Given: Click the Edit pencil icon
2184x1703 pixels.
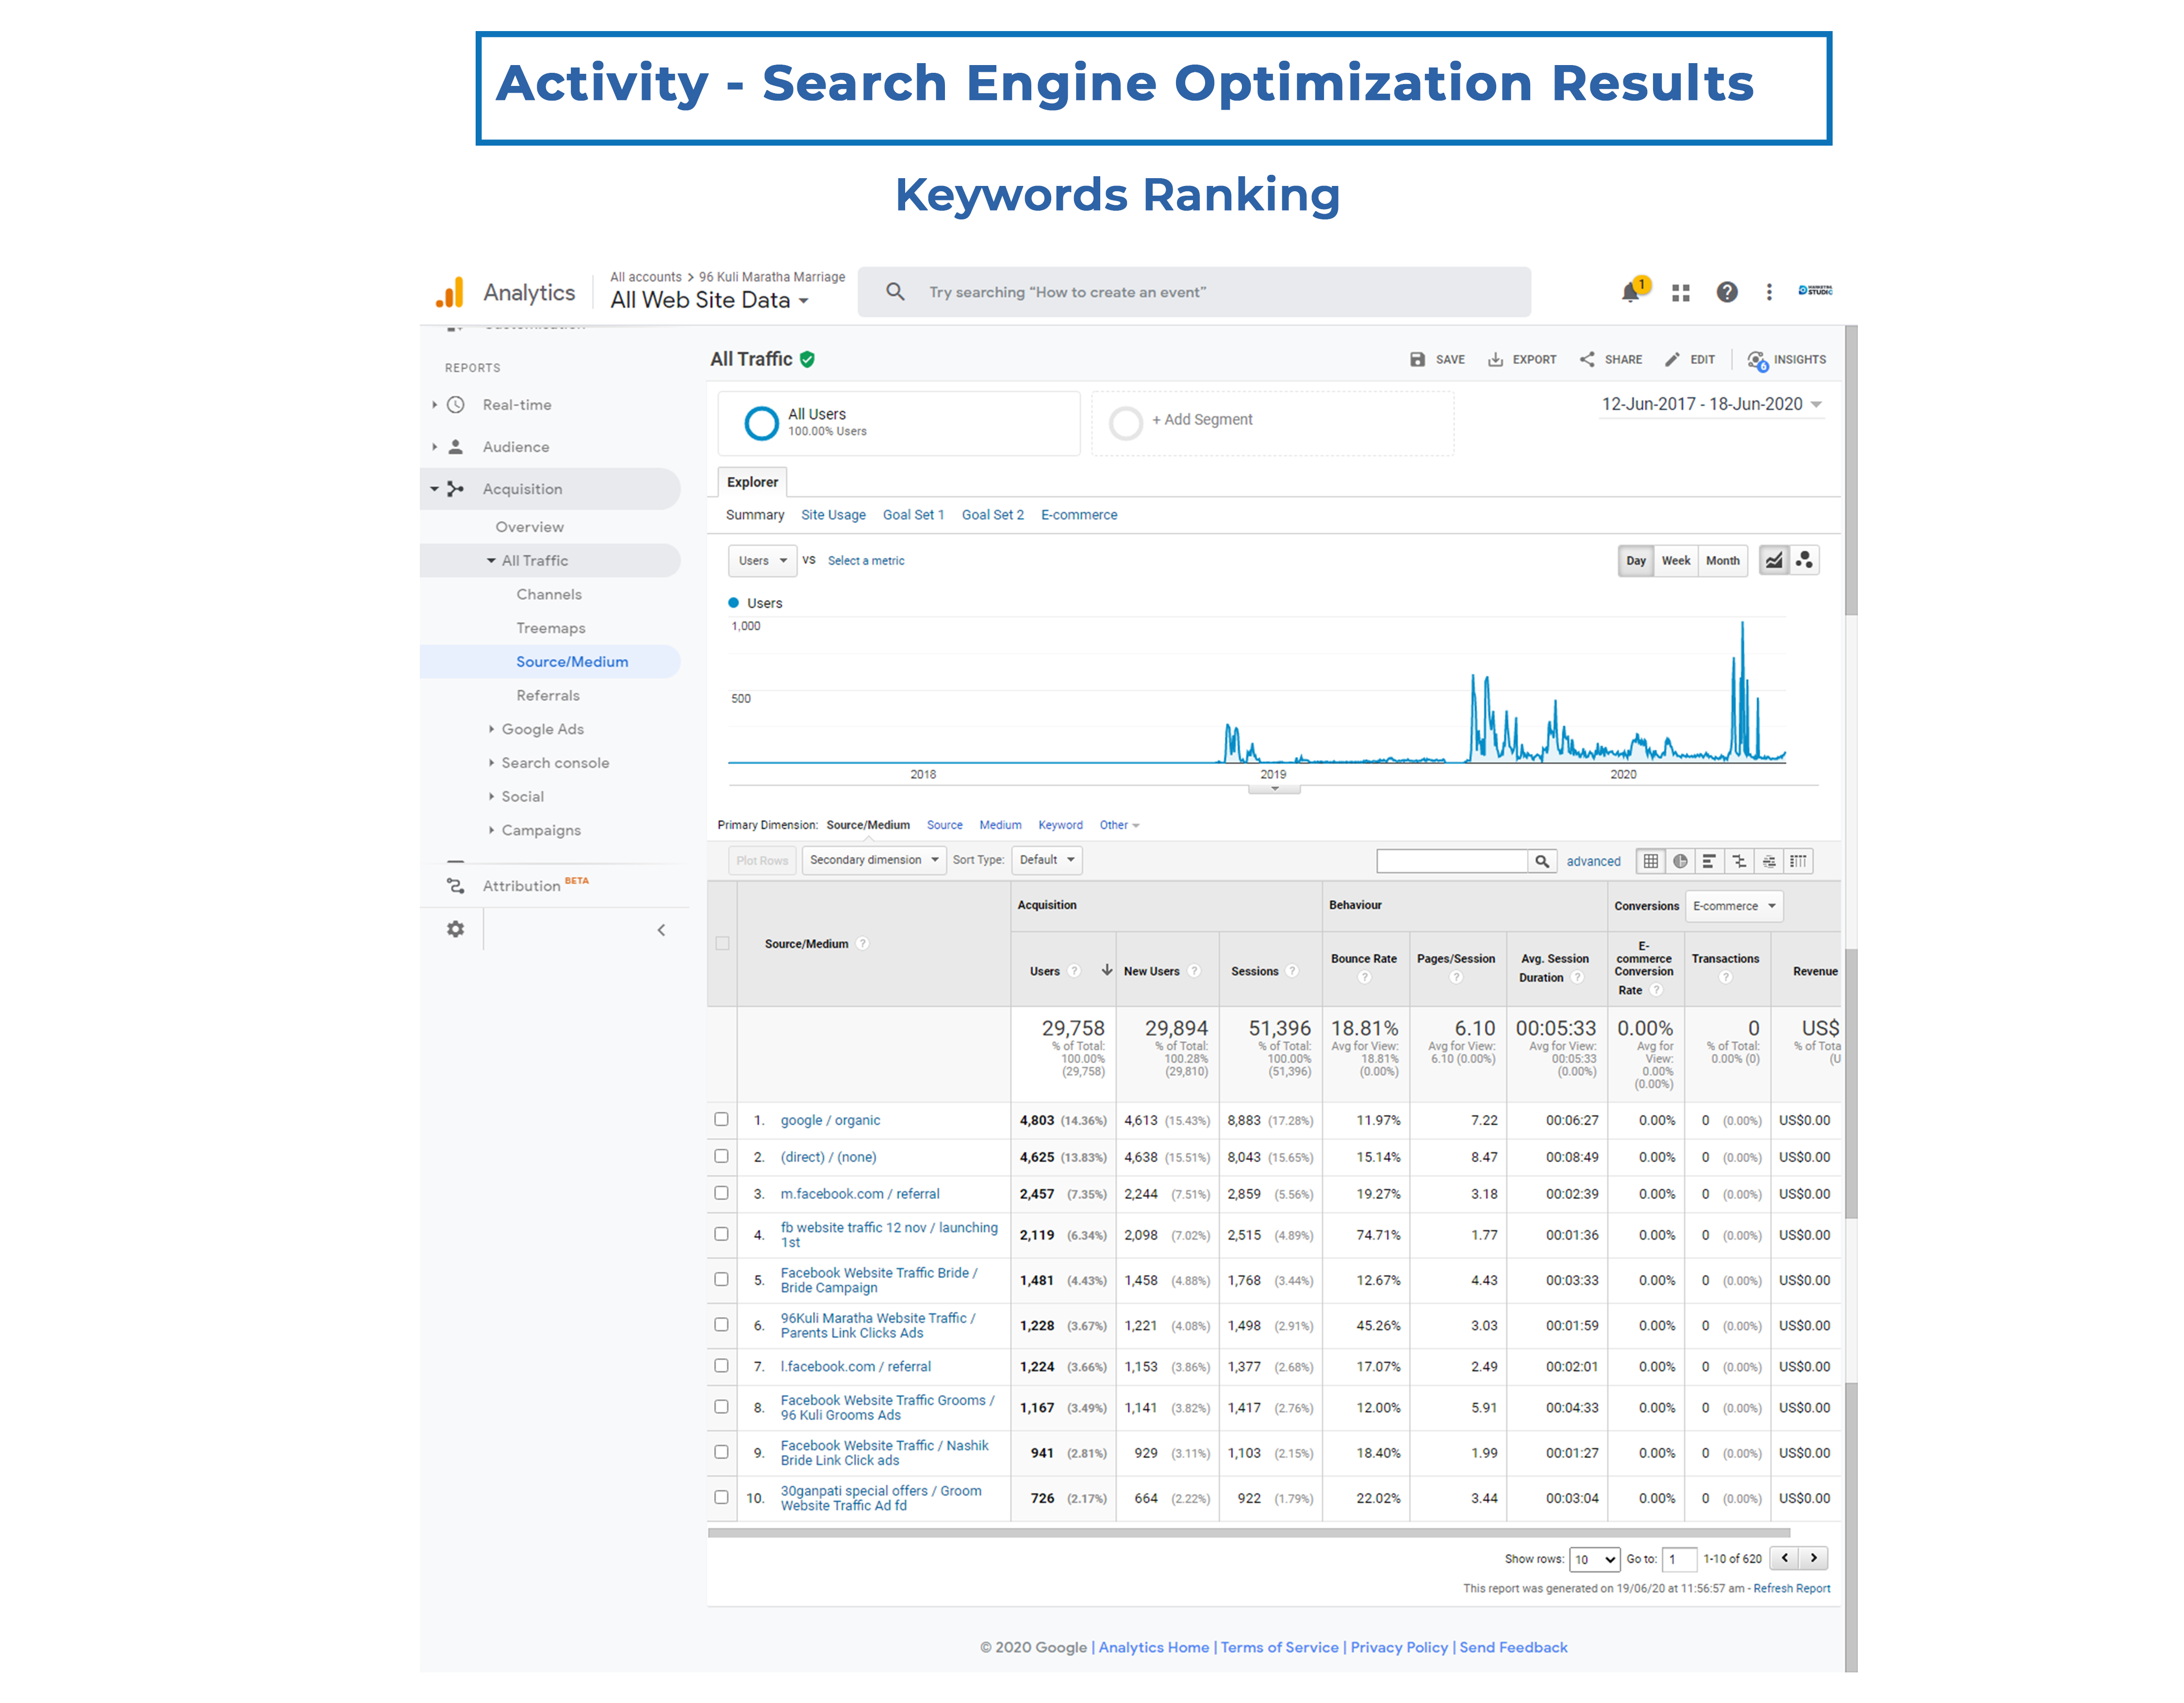Looking at the screenshot, I should [1672, 359].
